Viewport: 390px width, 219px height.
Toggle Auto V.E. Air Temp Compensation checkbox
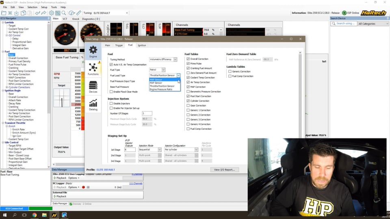tap(111, 64)
